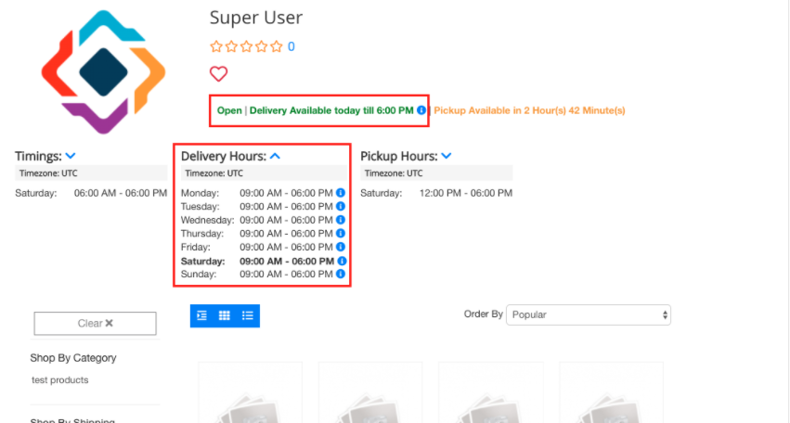790x423 pixels.
Task: Click the Order By label
Action: 483,314
